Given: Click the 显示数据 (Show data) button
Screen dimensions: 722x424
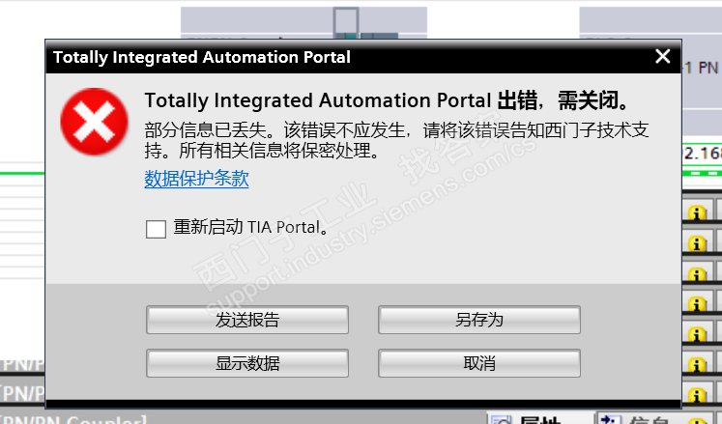Looking at the screenshot, I should pyautogui.click(x=247, y=363).
